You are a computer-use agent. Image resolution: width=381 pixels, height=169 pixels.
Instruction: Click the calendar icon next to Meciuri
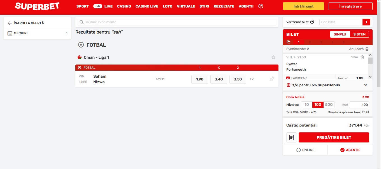coord(10,33)
